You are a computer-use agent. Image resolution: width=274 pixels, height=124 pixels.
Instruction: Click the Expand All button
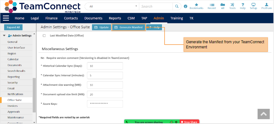pos(13,27)
